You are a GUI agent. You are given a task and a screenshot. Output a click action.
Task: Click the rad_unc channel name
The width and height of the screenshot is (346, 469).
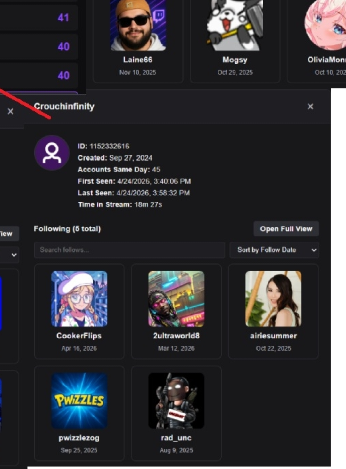pyautogui.click(x=176, y=438)
